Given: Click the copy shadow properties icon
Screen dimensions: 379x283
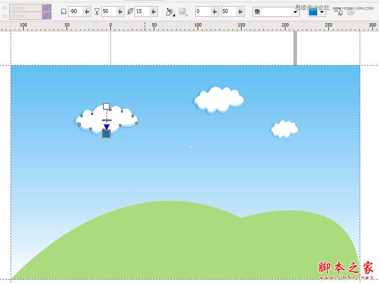Looking at the screenshot, I should pos(339,12).
